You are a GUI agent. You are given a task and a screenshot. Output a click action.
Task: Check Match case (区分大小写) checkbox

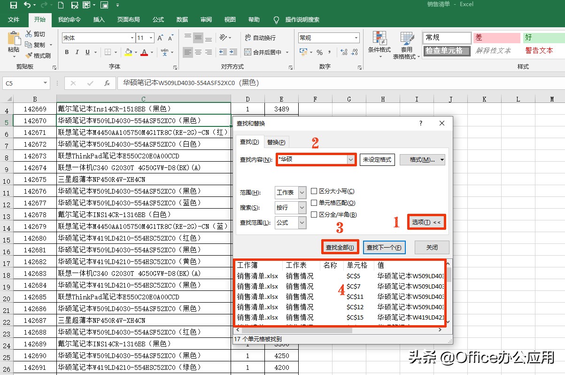314,191
